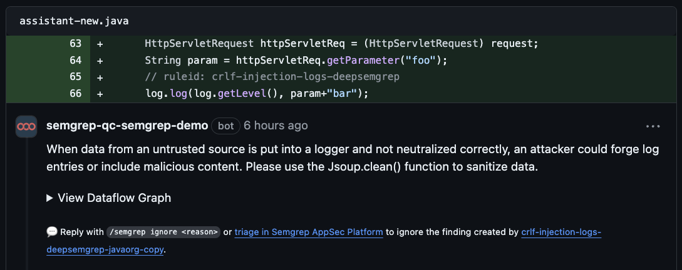Image resolution: width=682 pixels, height=270 pixels.
Task: Follow the triage in Semgrep AppSec Platform link
Action: point(309,232)
